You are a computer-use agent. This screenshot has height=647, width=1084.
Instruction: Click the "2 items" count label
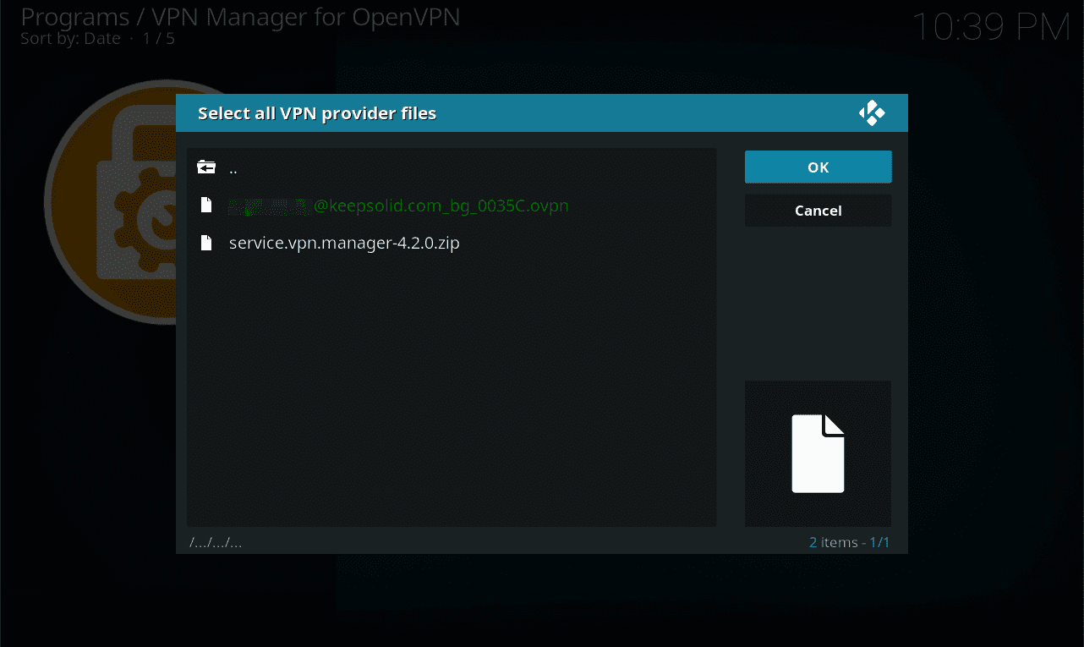(833, 542)
